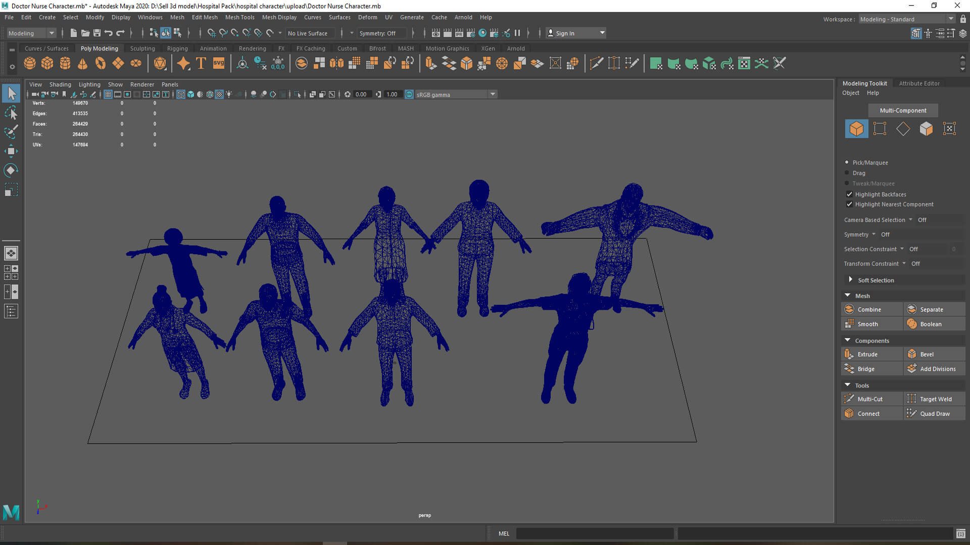Viewport: 970px width, 545px height.
Task: Toggle Highlight Backfaces checkbox
Action: pyautogui.click(x=849, y=194)
